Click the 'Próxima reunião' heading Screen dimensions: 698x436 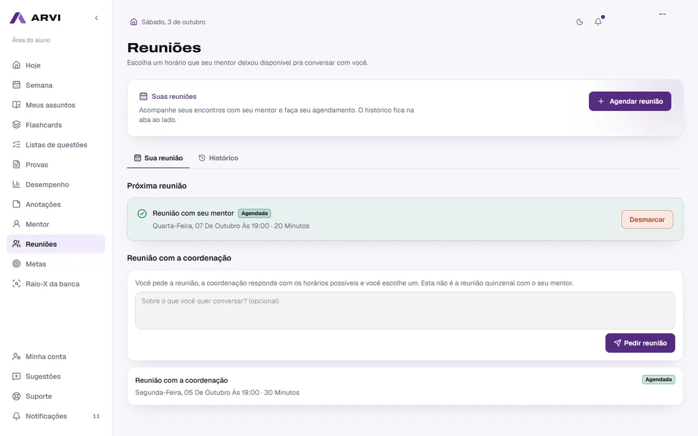click(157, 186)
